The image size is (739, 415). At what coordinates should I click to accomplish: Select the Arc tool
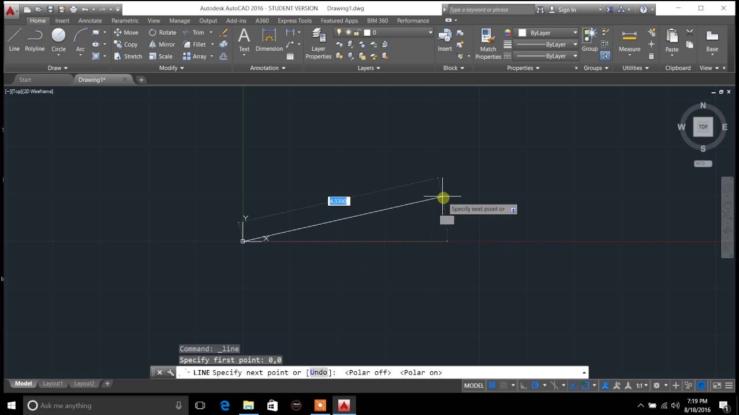(80, 40)
